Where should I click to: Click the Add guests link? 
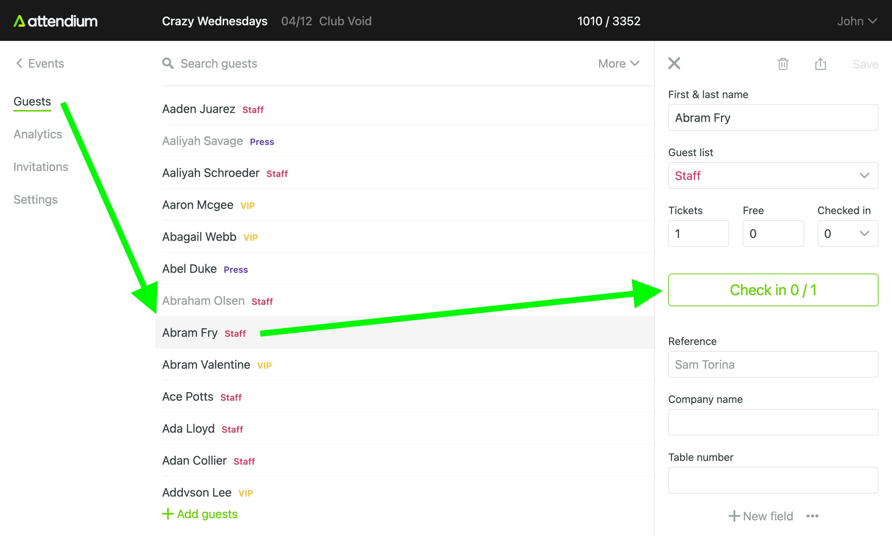tap(200, 514)
